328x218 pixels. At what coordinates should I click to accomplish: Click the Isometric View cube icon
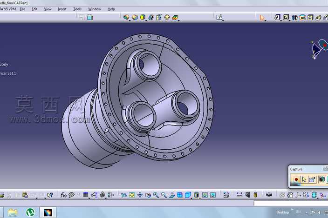[x=188, y=195]
